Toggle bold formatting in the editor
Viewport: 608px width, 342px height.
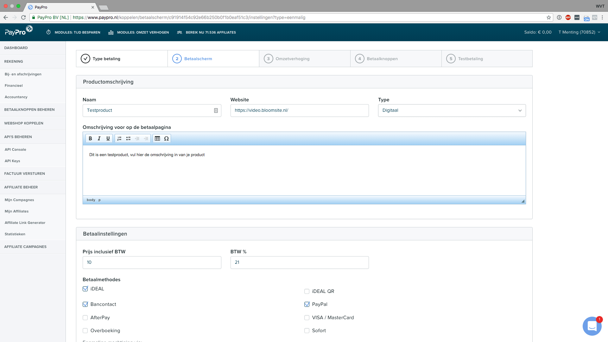click(90, 138)
